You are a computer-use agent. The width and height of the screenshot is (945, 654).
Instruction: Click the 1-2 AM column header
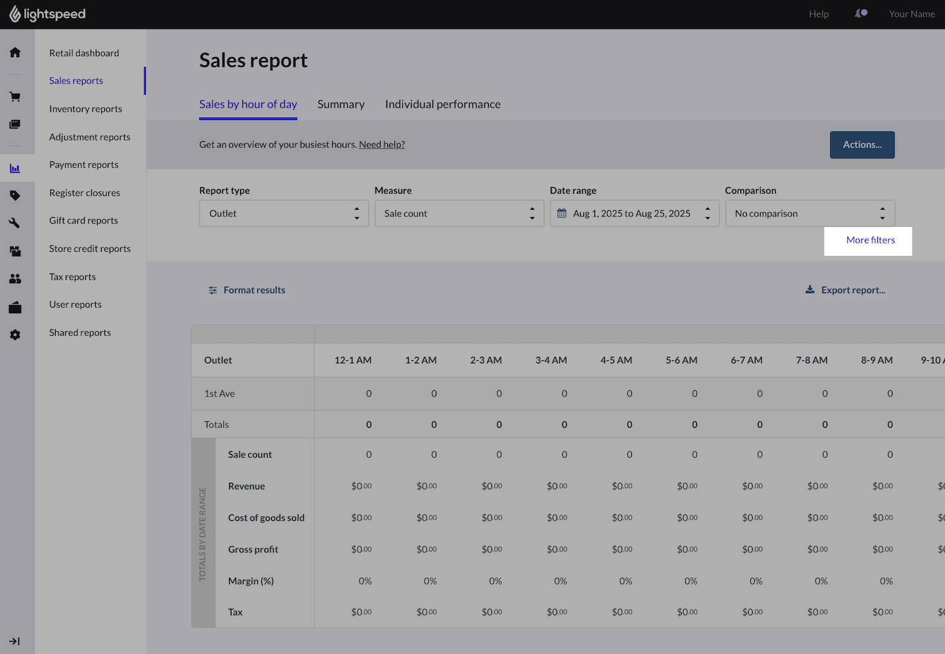421,360
